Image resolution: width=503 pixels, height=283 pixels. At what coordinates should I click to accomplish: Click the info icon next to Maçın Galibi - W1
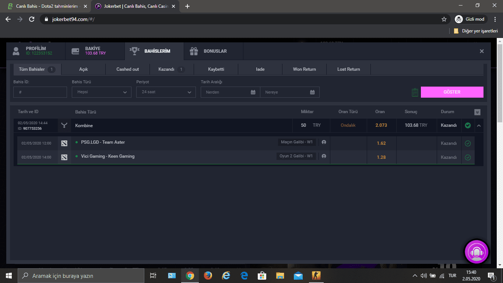pyautogui.click(x=324, y=142)
